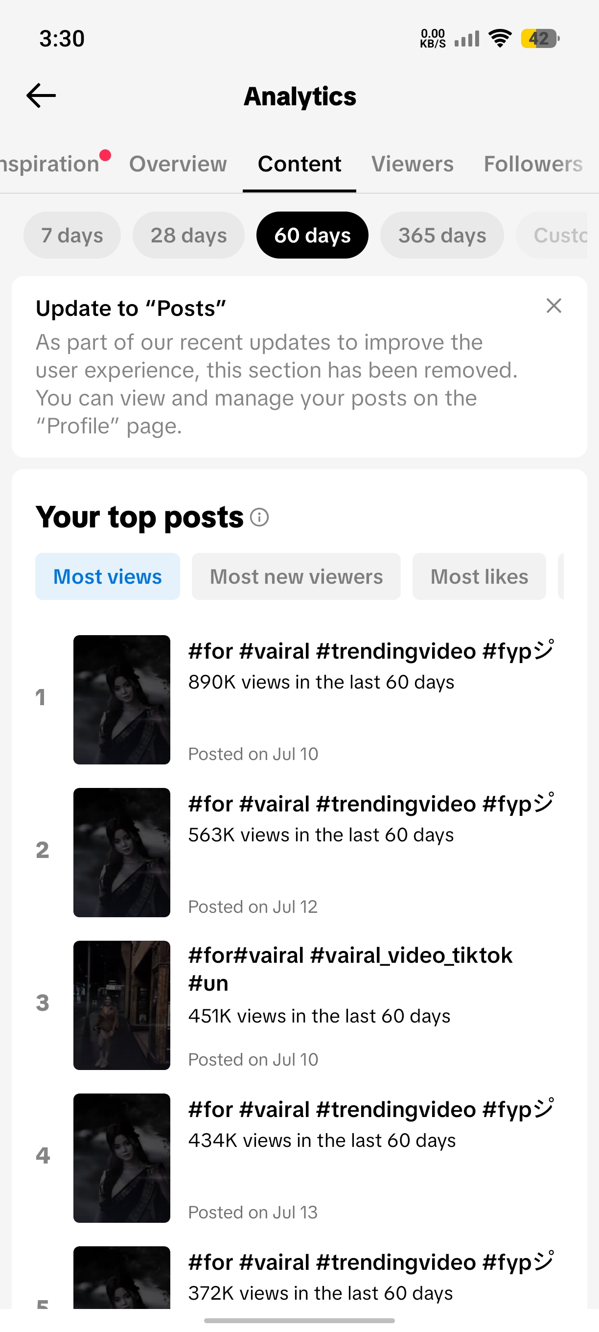Open the Inspiration tab with red dot

(x=52, y=164)
